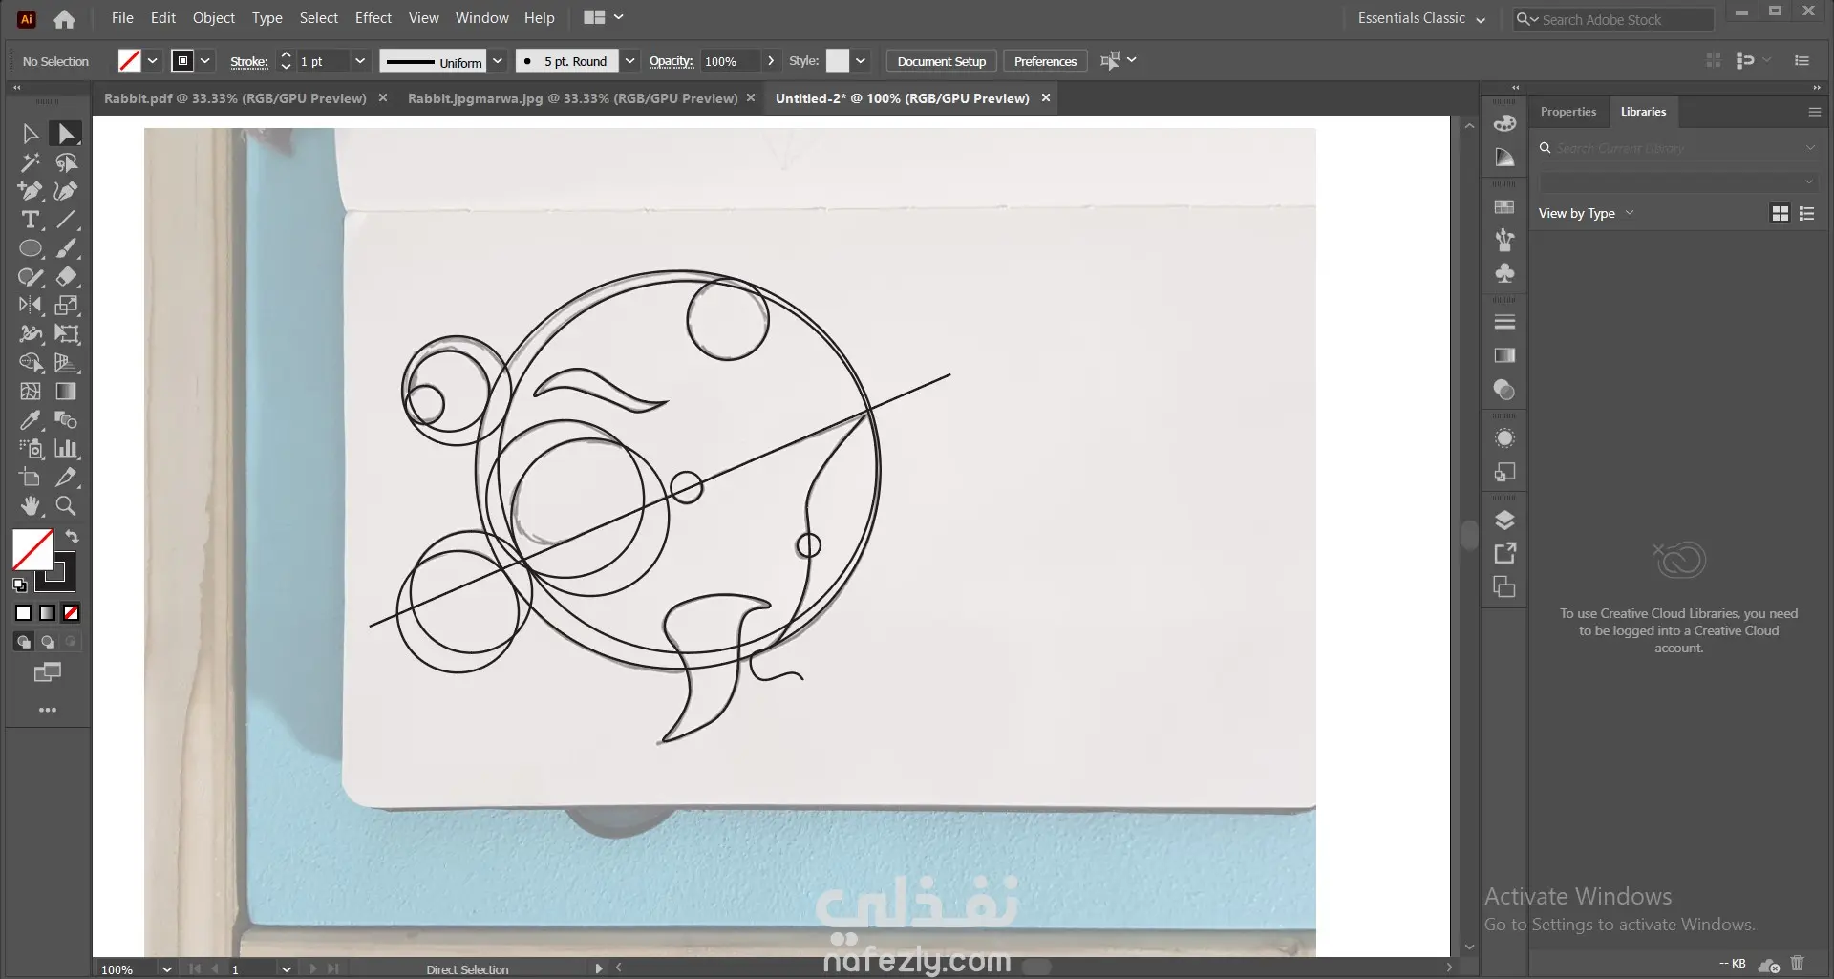This screenshot has width=1834, height=979.
Task: Change the screen mode
Action: (48, 673)
